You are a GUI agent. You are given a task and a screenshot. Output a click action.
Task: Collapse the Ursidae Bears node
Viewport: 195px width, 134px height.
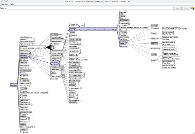[x=123, y=43]
